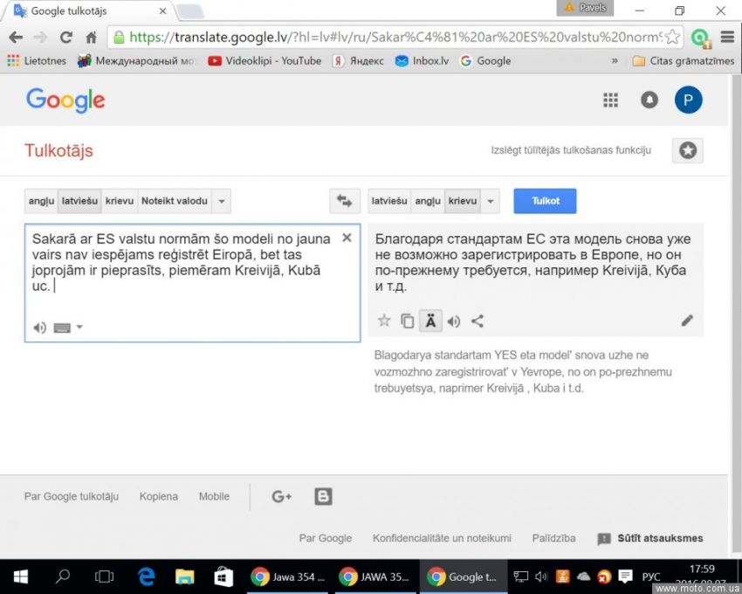Image resolution: width=742 pixels, height=594 pixels.
Task: Select krievu as the target language
Action: pos(463,201)
